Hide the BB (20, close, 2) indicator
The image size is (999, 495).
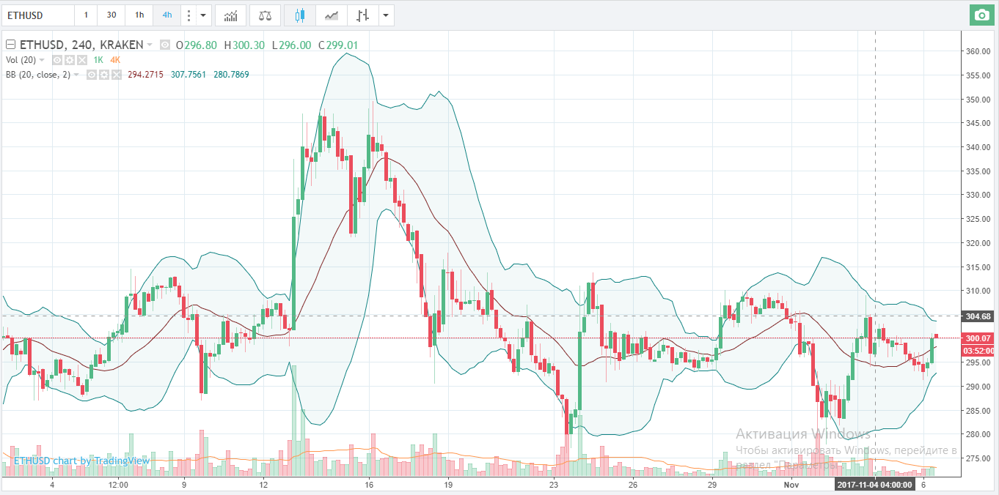click(x=92, y=75)
